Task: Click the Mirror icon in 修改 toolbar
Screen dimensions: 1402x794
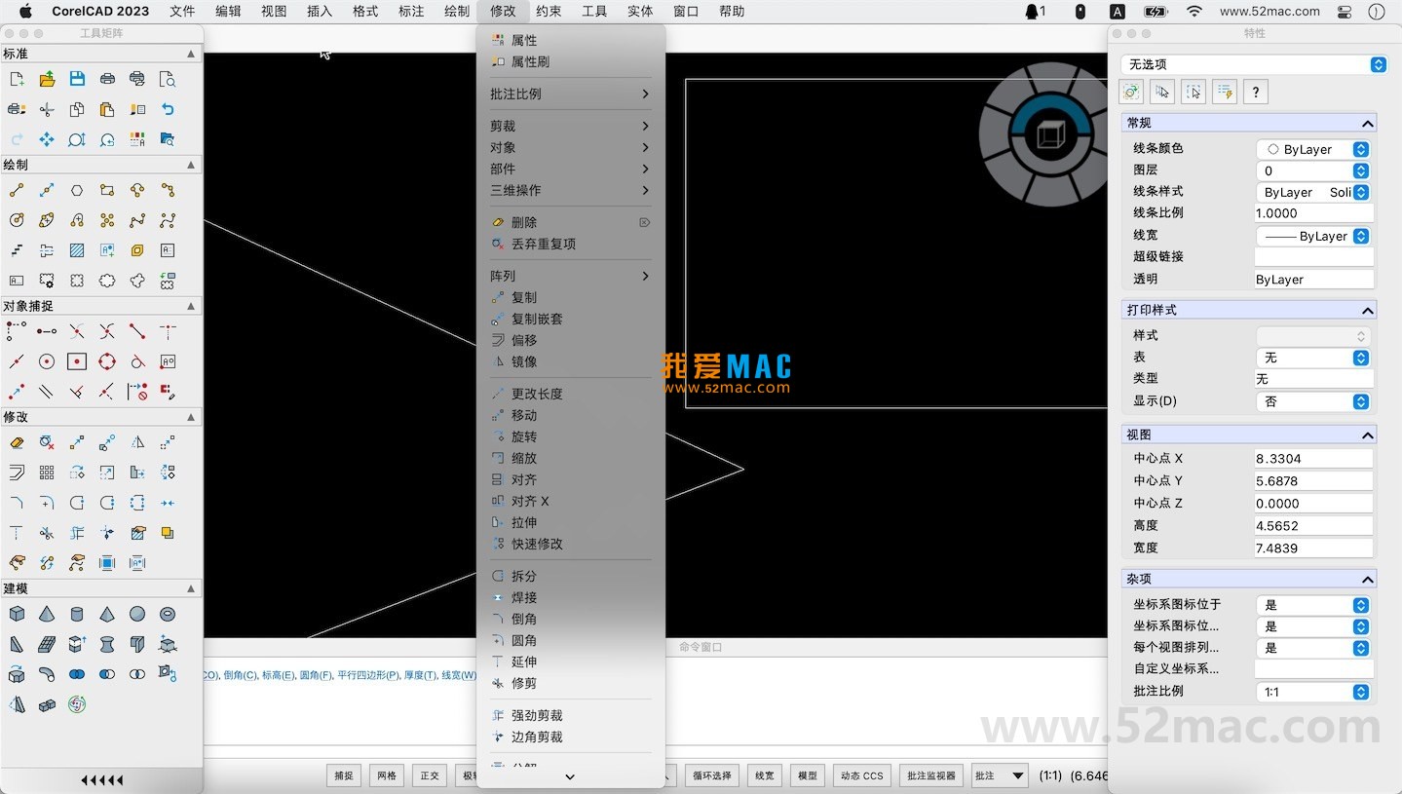Action: pyautogui.click(x=137, y=442)
